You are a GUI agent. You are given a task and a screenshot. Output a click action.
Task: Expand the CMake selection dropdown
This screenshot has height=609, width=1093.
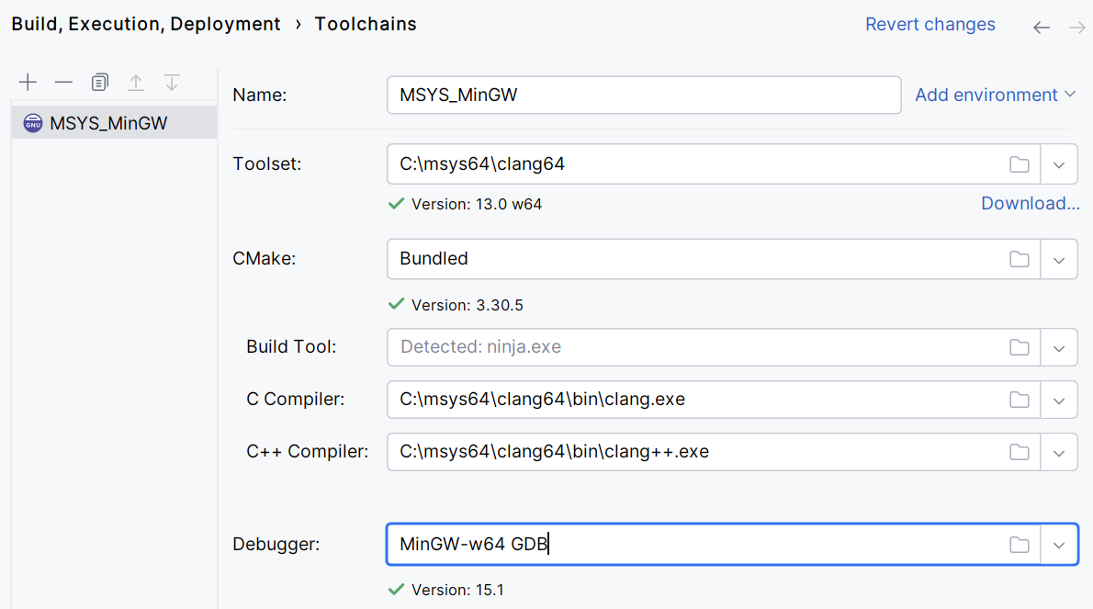tap(1059, 259)
